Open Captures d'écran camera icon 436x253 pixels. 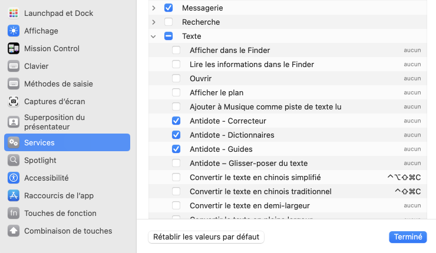point(14,101)
